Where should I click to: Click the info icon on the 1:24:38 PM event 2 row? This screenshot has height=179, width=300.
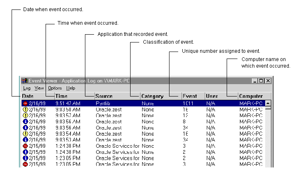tap(25, 152)
